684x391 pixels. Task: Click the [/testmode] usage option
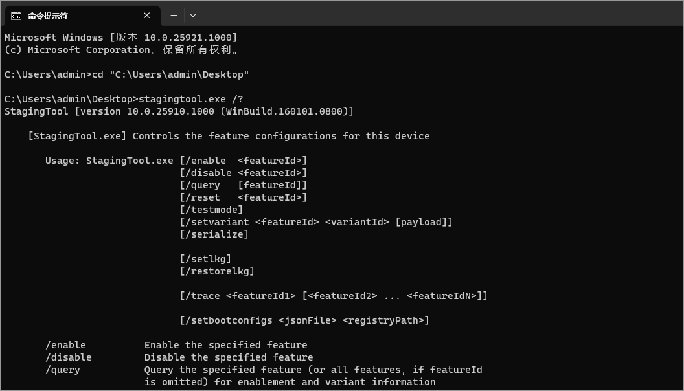tap(211, 210)
